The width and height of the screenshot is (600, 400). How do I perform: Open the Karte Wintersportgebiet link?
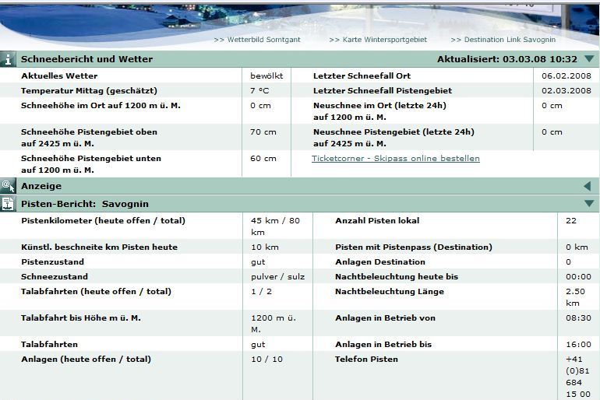pyautogui.click(x=378, y=40)
